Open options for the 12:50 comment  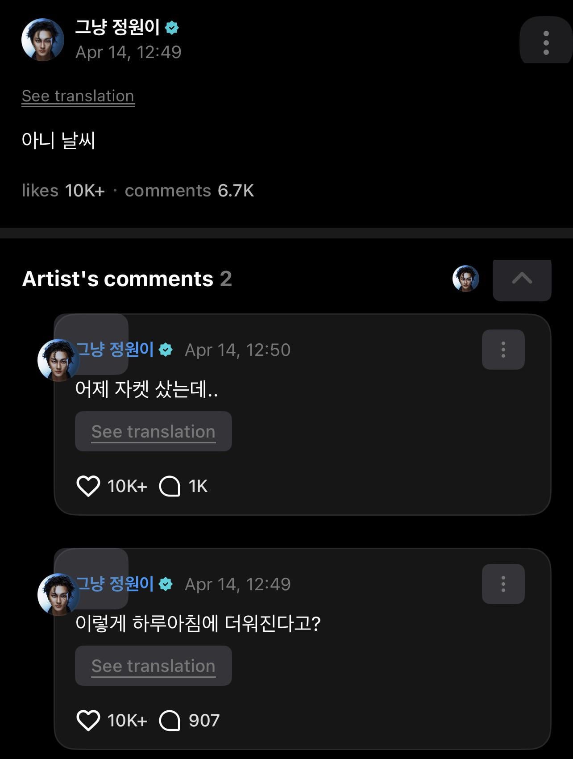click(503, 350)
